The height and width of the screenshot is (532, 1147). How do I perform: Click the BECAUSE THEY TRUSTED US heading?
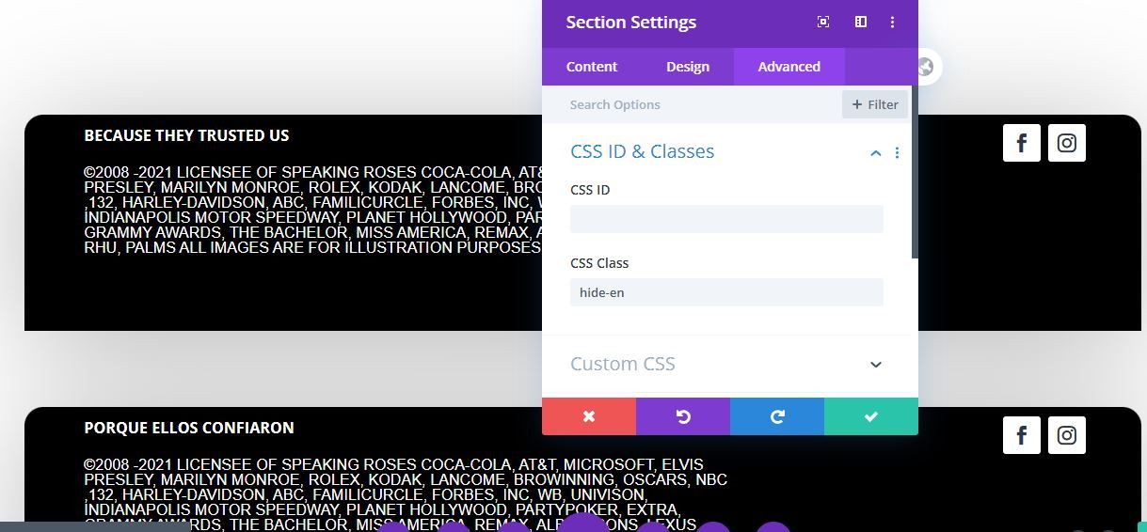point(186,135)
